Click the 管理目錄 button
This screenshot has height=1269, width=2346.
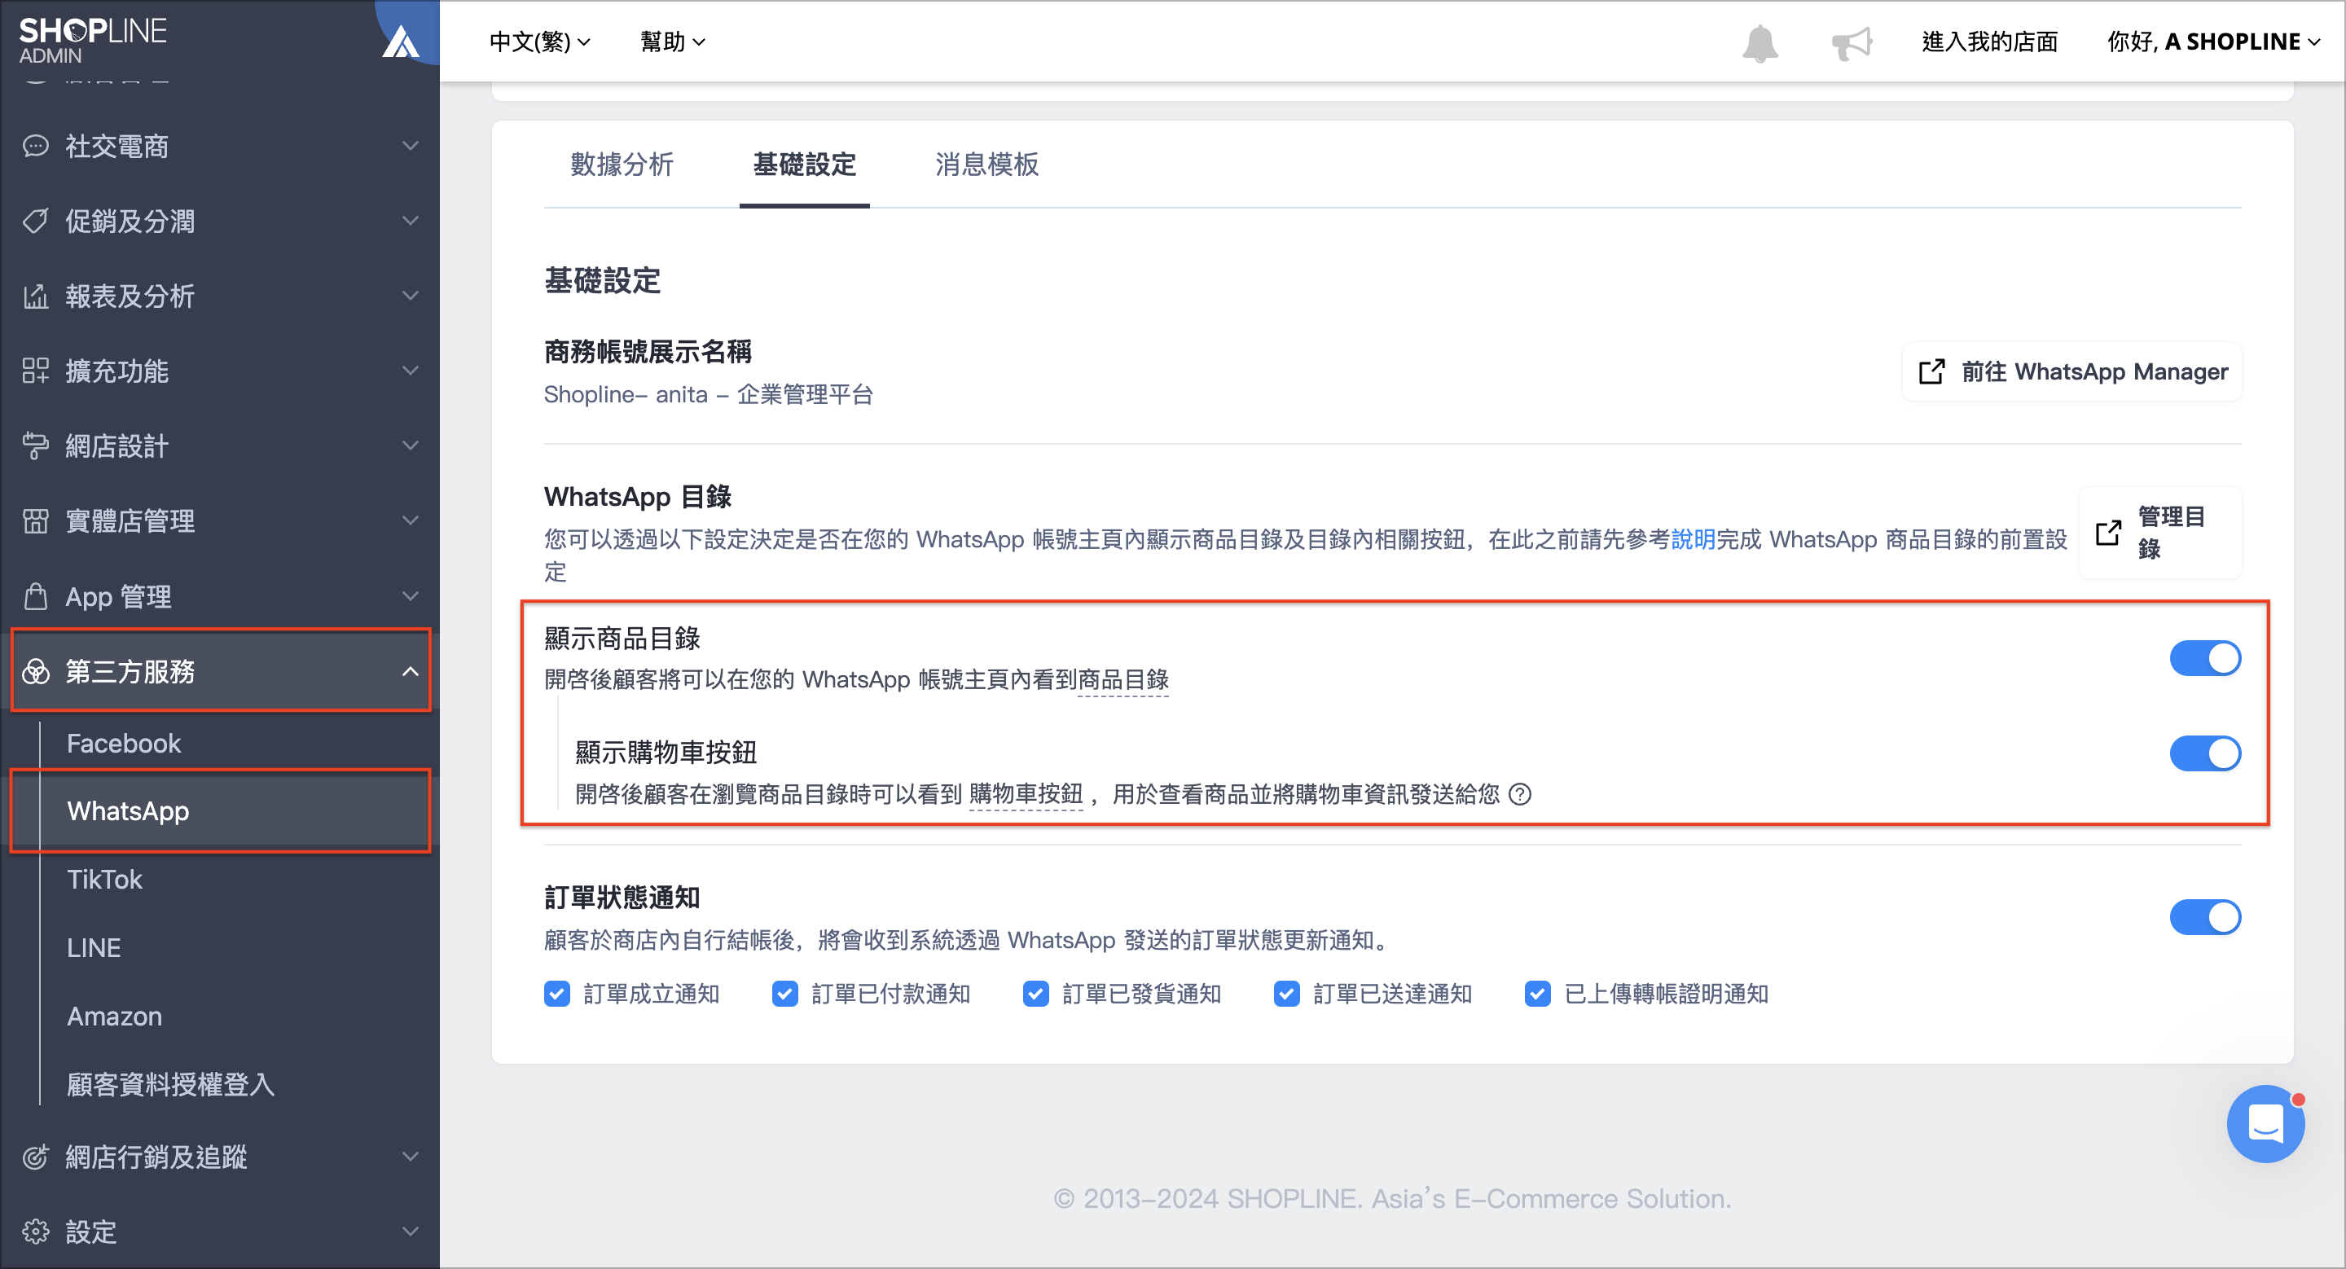pos(2159,533)
